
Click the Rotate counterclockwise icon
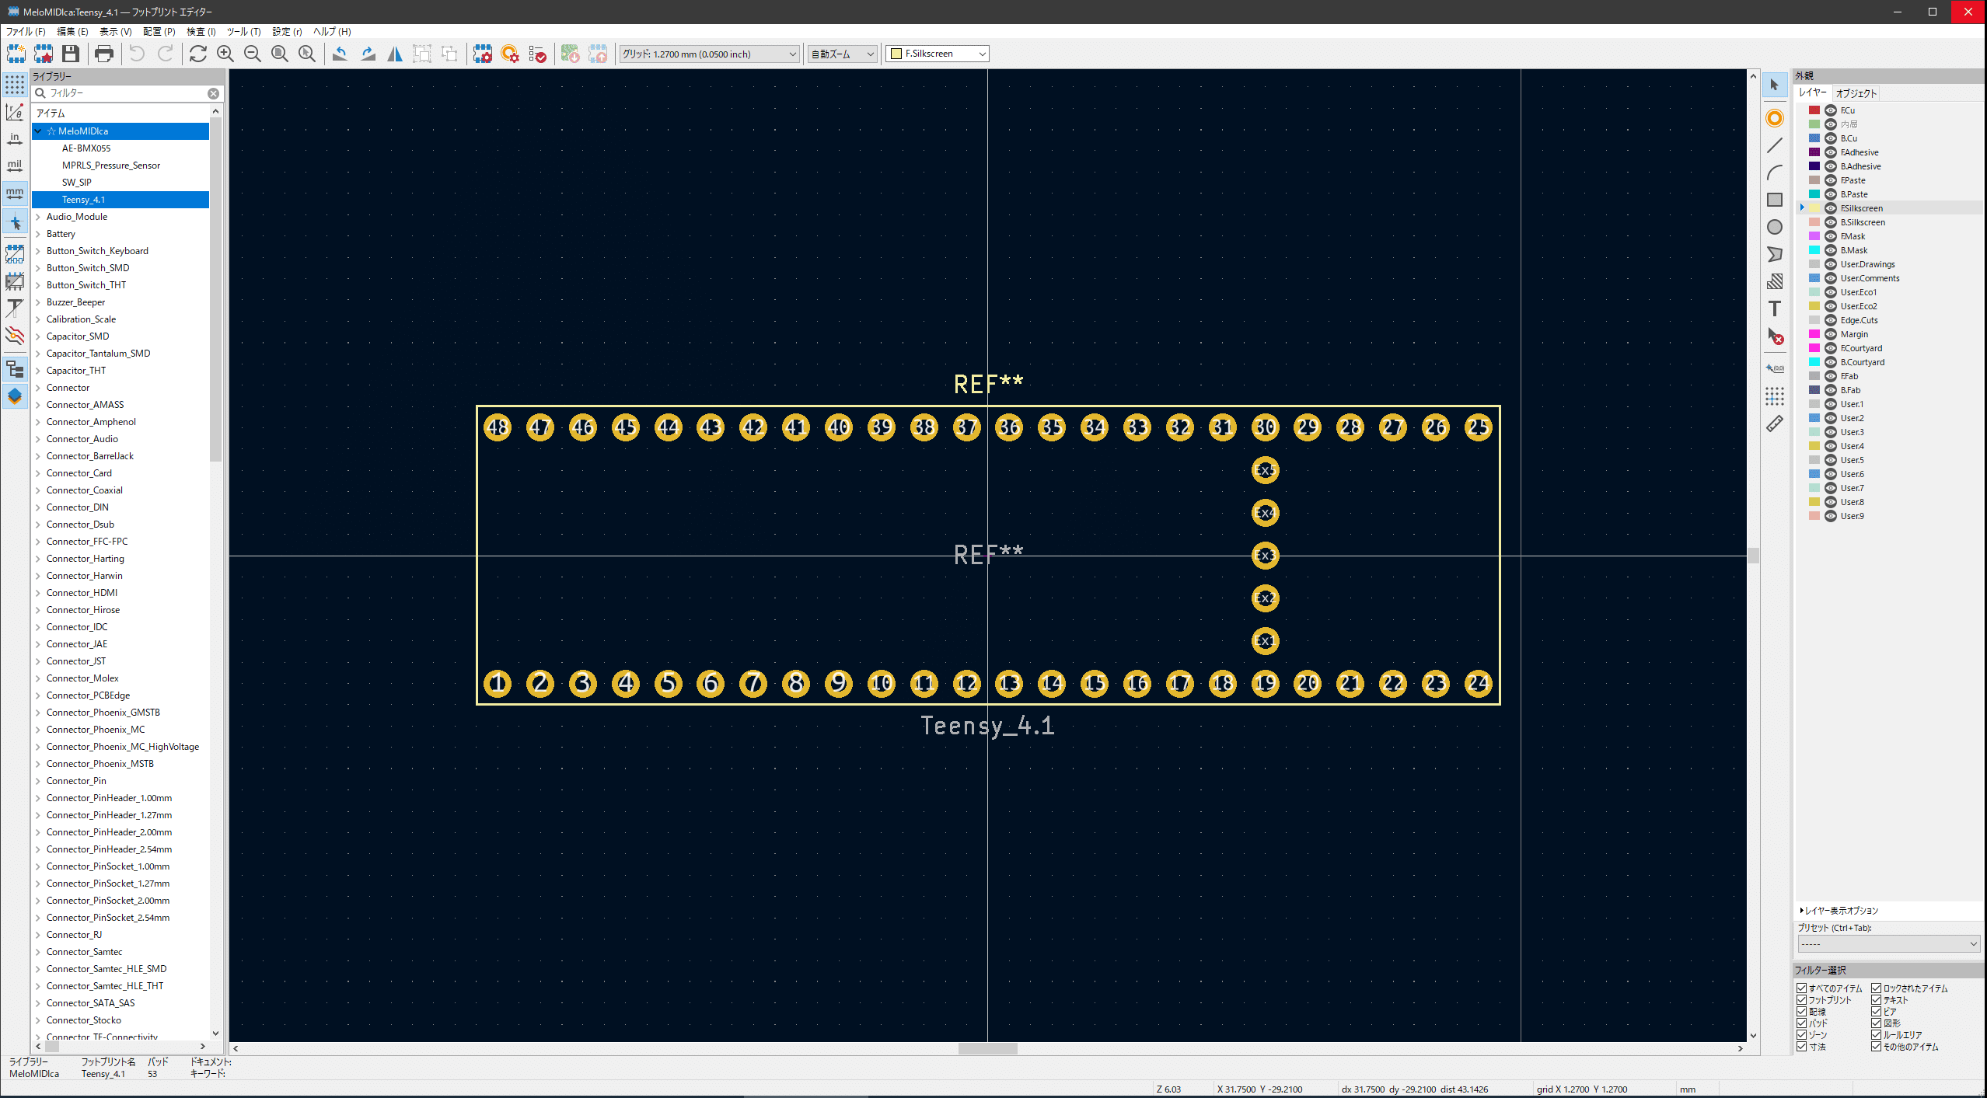340,54
